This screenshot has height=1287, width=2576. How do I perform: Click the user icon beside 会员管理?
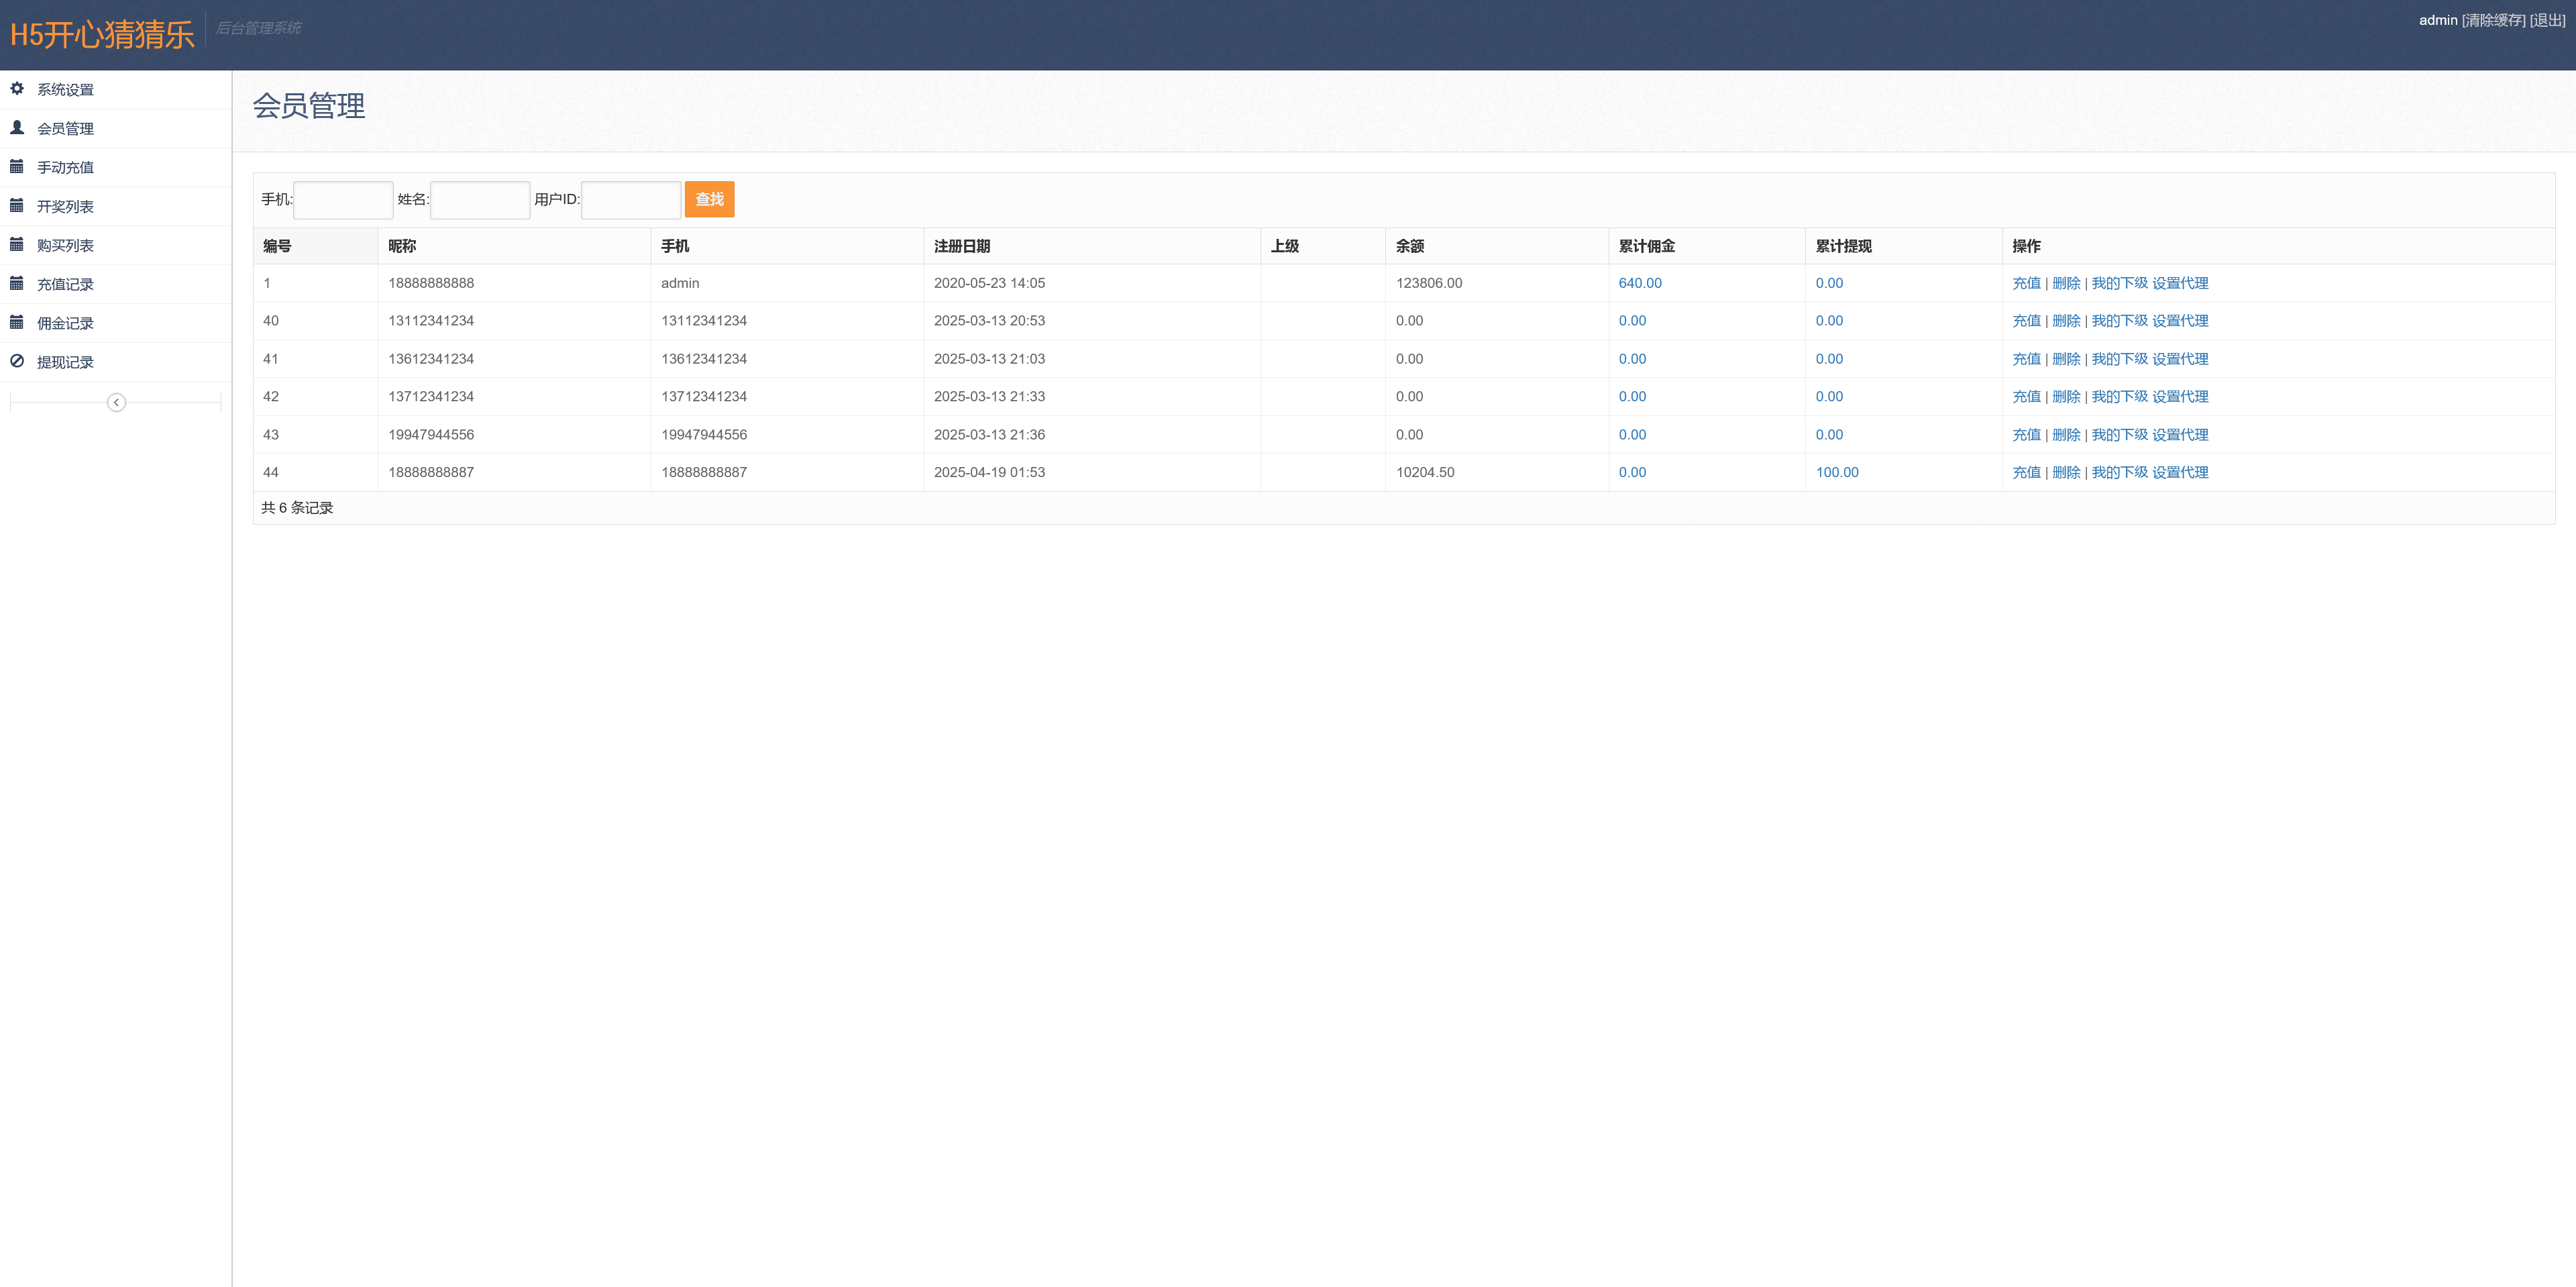[17, 128]
